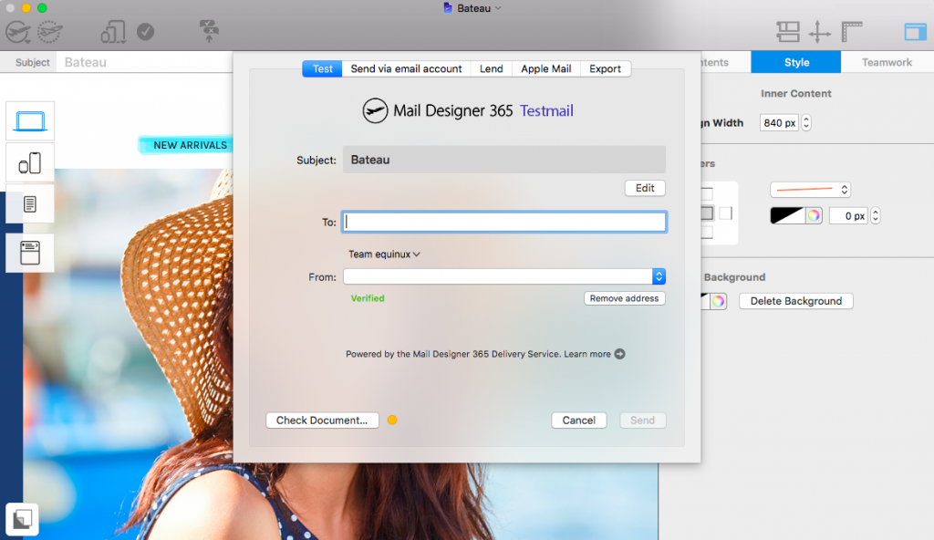The height and width of the screenshot is (540, 934).
Task: Open the border line style dropdown
Action: click(811, 190)
